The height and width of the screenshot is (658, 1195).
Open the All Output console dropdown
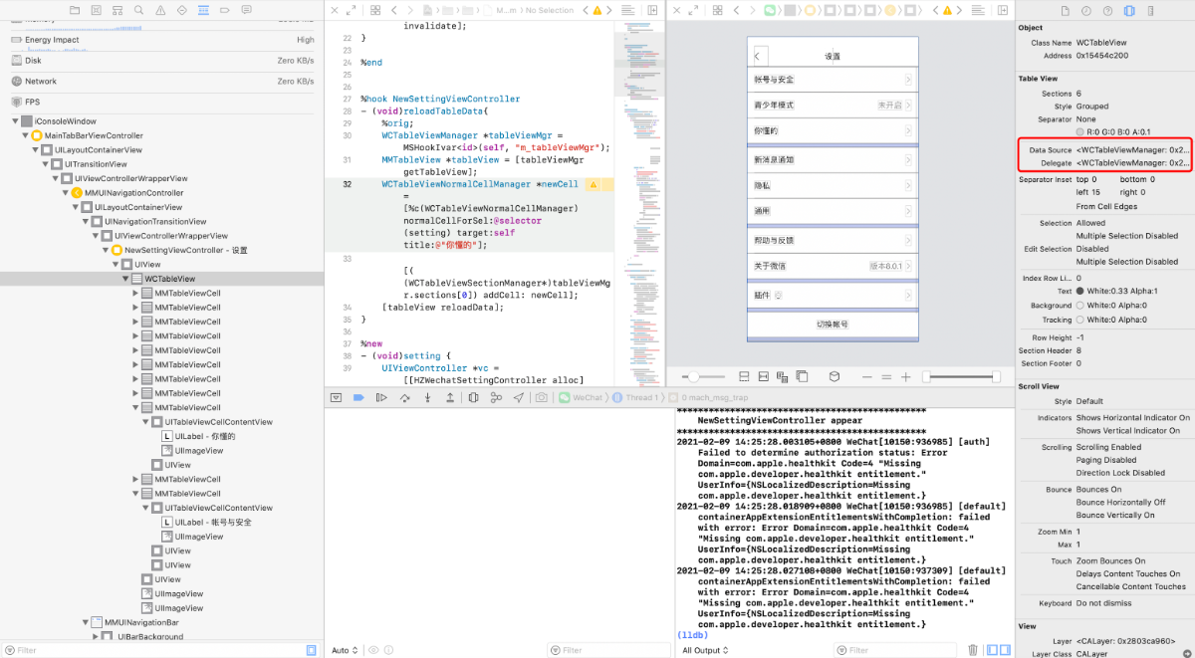[705, 650]
